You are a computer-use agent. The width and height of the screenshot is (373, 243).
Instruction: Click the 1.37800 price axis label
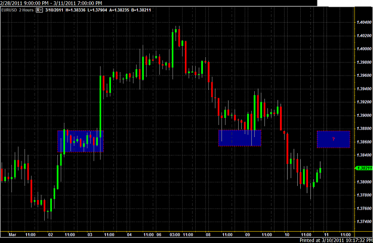click(364, 195)
